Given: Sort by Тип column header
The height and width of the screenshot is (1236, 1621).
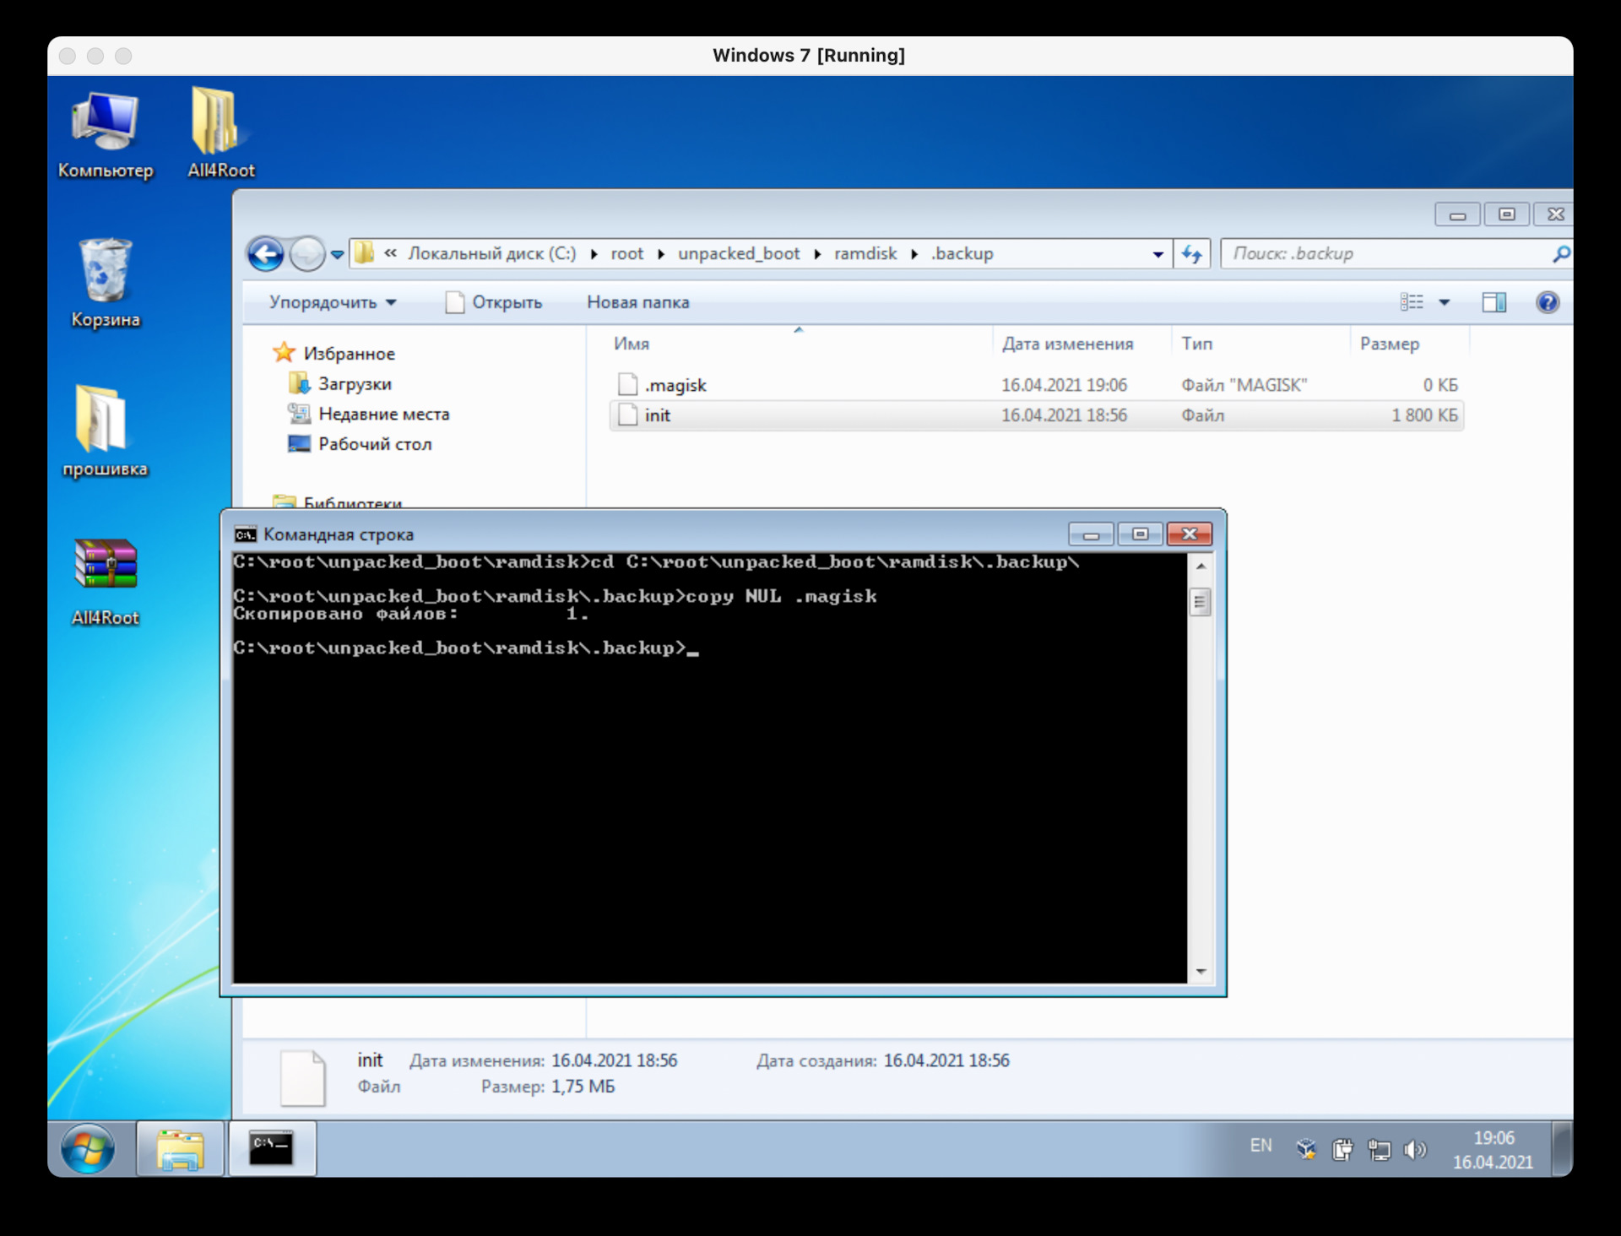Looking at the screenshot, I should click(x=1260, y=344).
